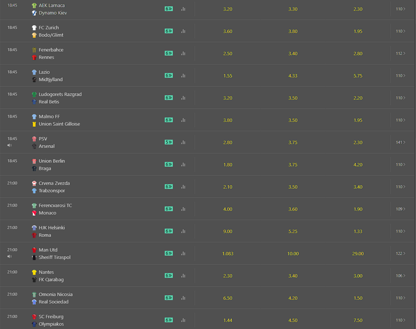Open stats chart for PSV vs Arsenal

pyautogui.click(x=183, y=142)
